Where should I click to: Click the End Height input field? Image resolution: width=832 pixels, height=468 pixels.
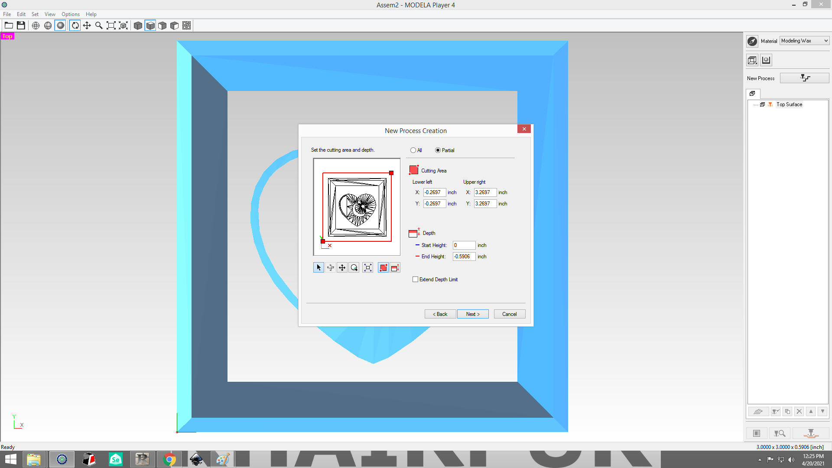(x=463, y=256)
